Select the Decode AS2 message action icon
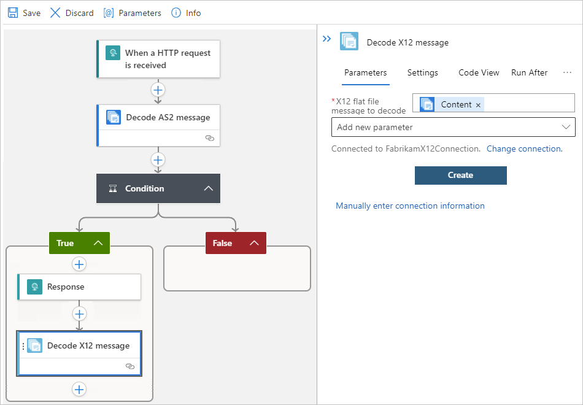This screenshot has height=405, width=583. [x=113, y=117]
